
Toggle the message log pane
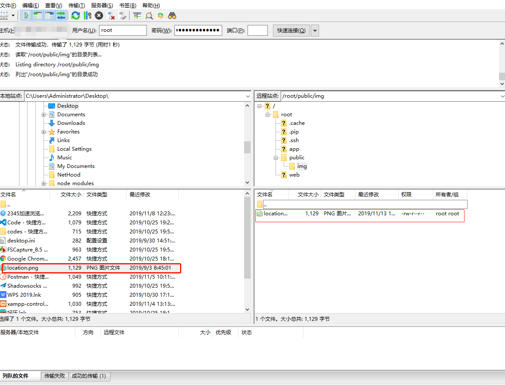[x=27, y=16]
